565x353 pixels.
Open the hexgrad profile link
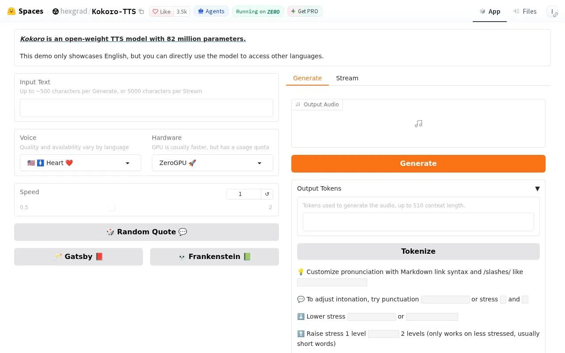(x=74, y=11)
